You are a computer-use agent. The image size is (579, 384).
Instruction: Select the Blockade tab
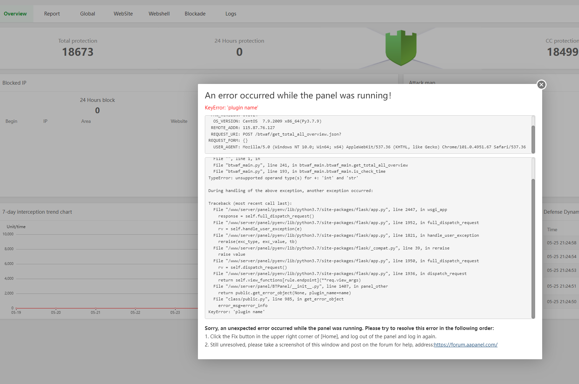coord(195,13)
